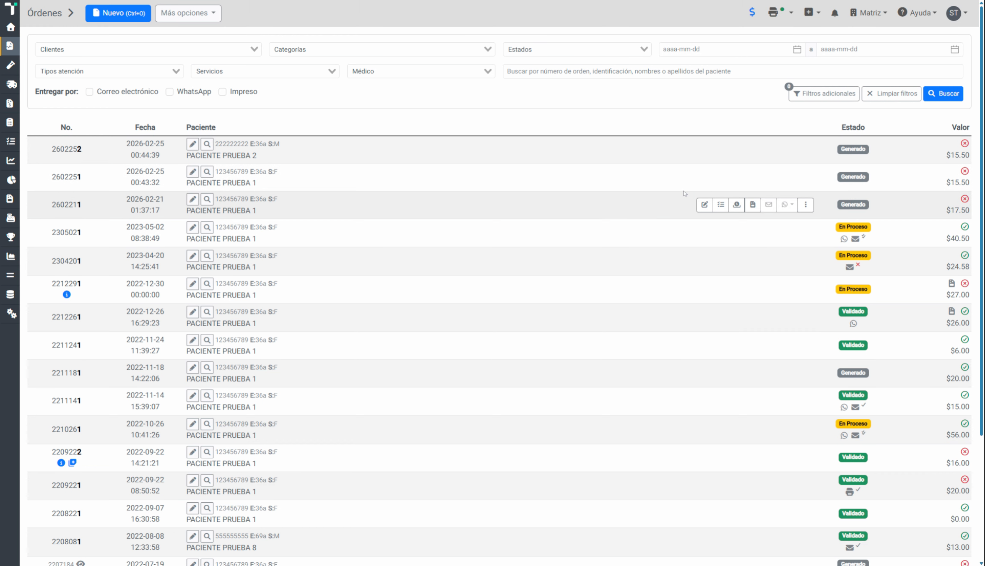
Task: Expand the Tipos atención dropdown
Action: click(x=109, y=71)
